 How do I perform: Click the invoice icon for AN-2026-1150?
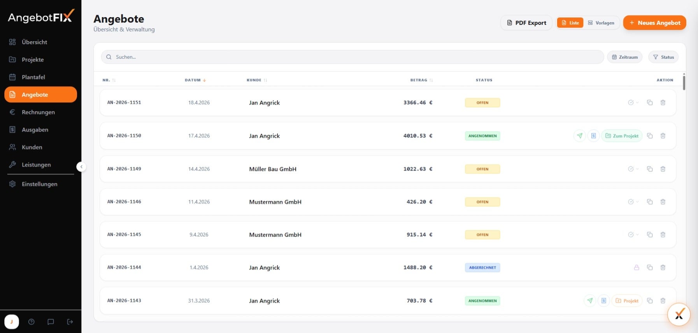(x=593, y=136)
